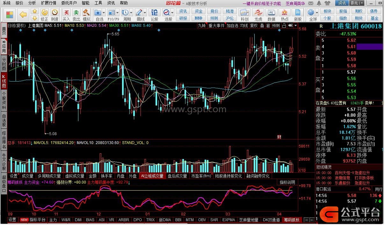
Task: Open the 自选 star folder icon
Action: (98, 12)
